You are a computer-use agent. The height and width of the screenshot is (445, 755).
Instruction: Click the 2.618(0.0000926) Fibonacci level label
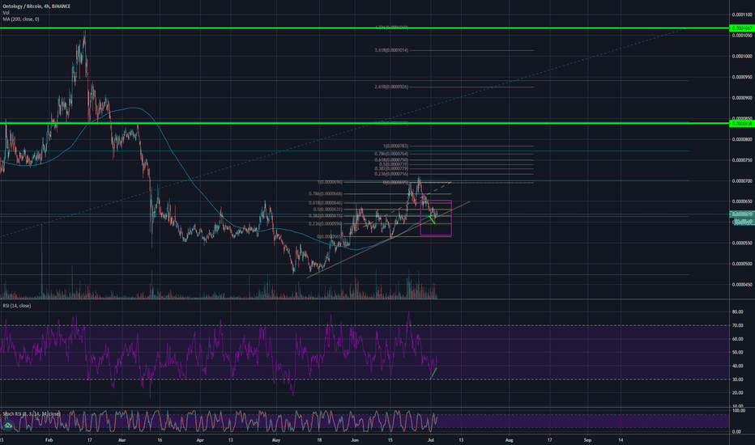coord(391,87)
